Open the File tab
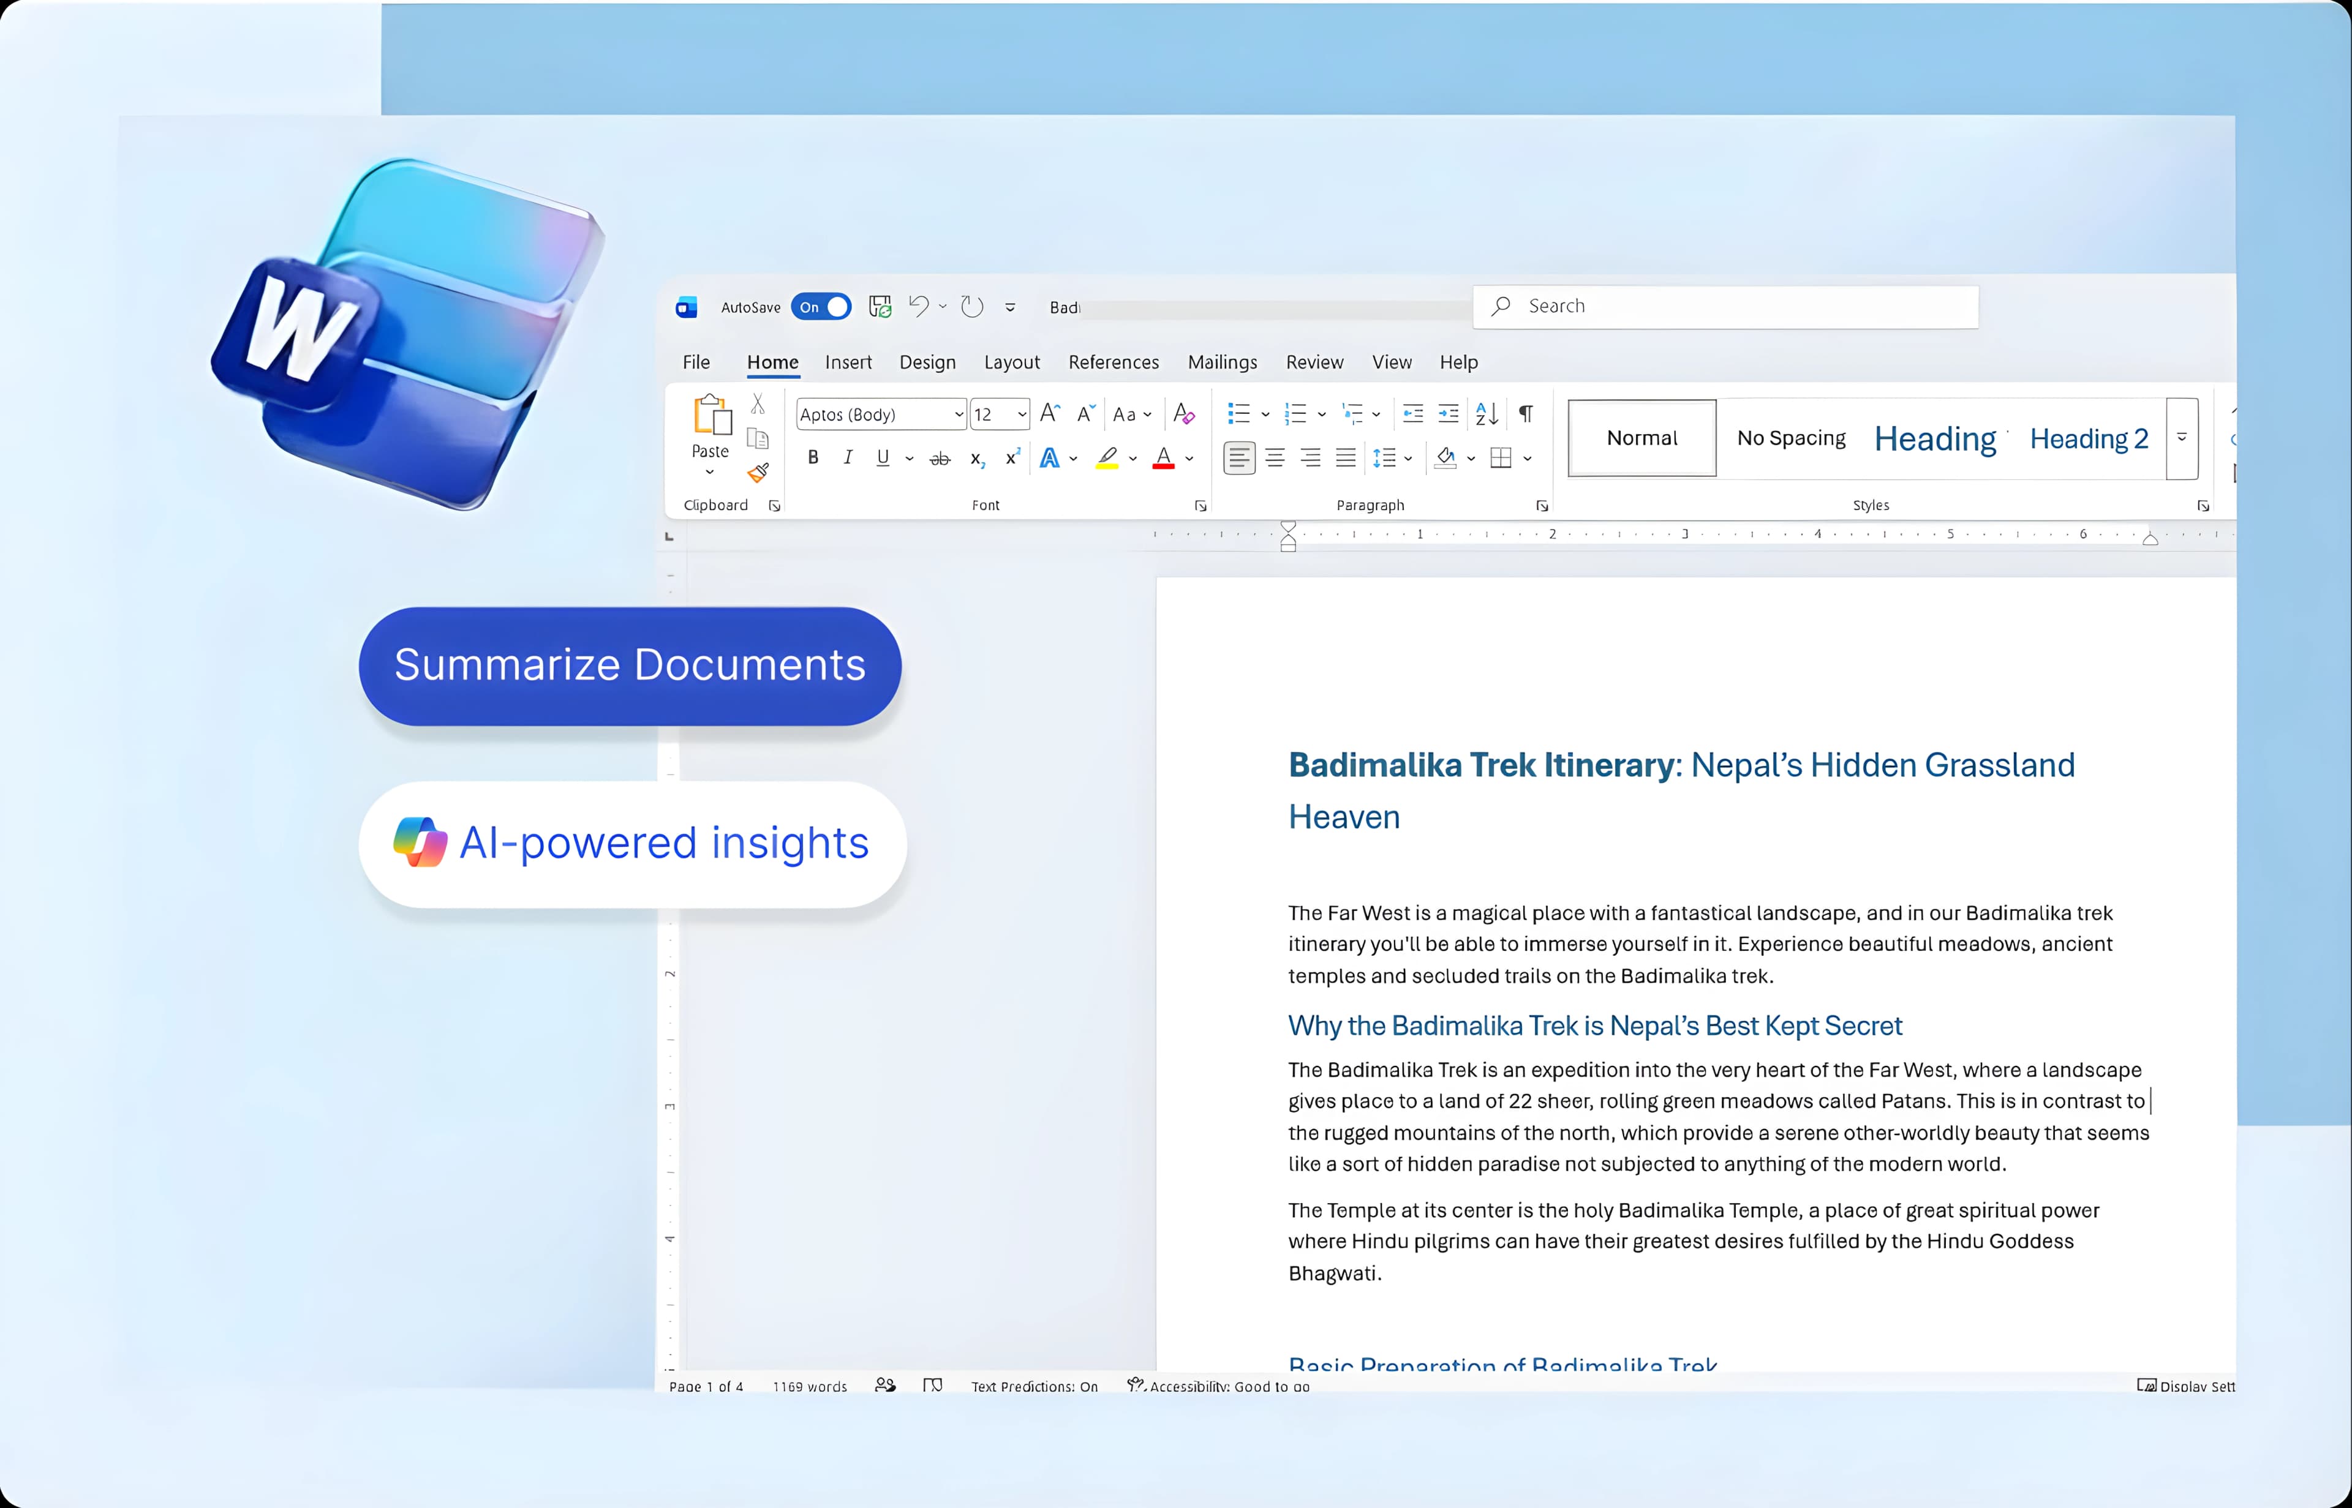2352x1508 pixels. (696, 362)
